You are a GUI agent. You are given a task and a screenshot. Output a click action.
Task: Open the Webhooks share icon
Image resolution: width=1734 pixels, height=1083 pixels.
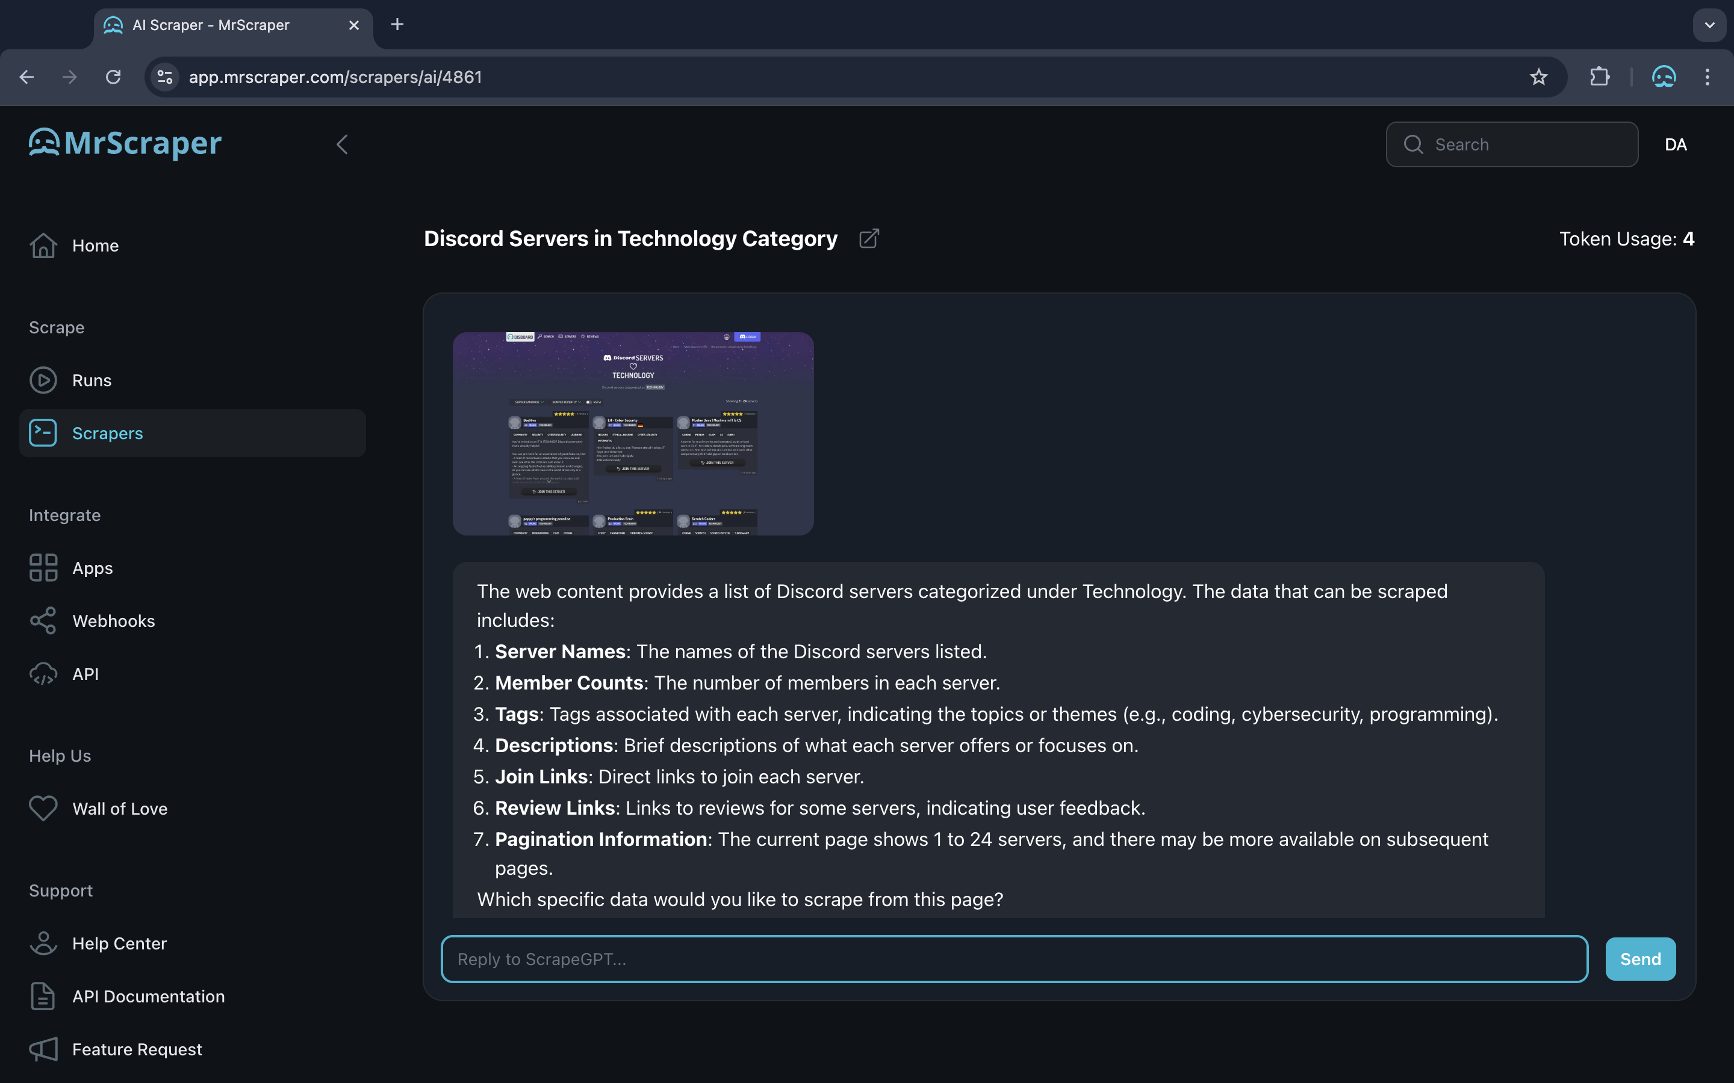[43, 621]
